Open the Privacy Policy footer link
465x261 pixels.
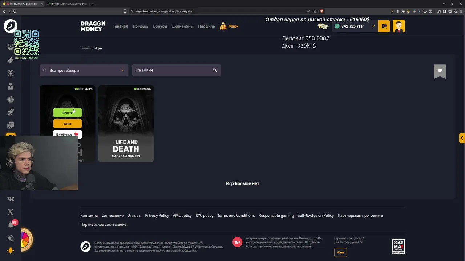[x=157, y=215]
